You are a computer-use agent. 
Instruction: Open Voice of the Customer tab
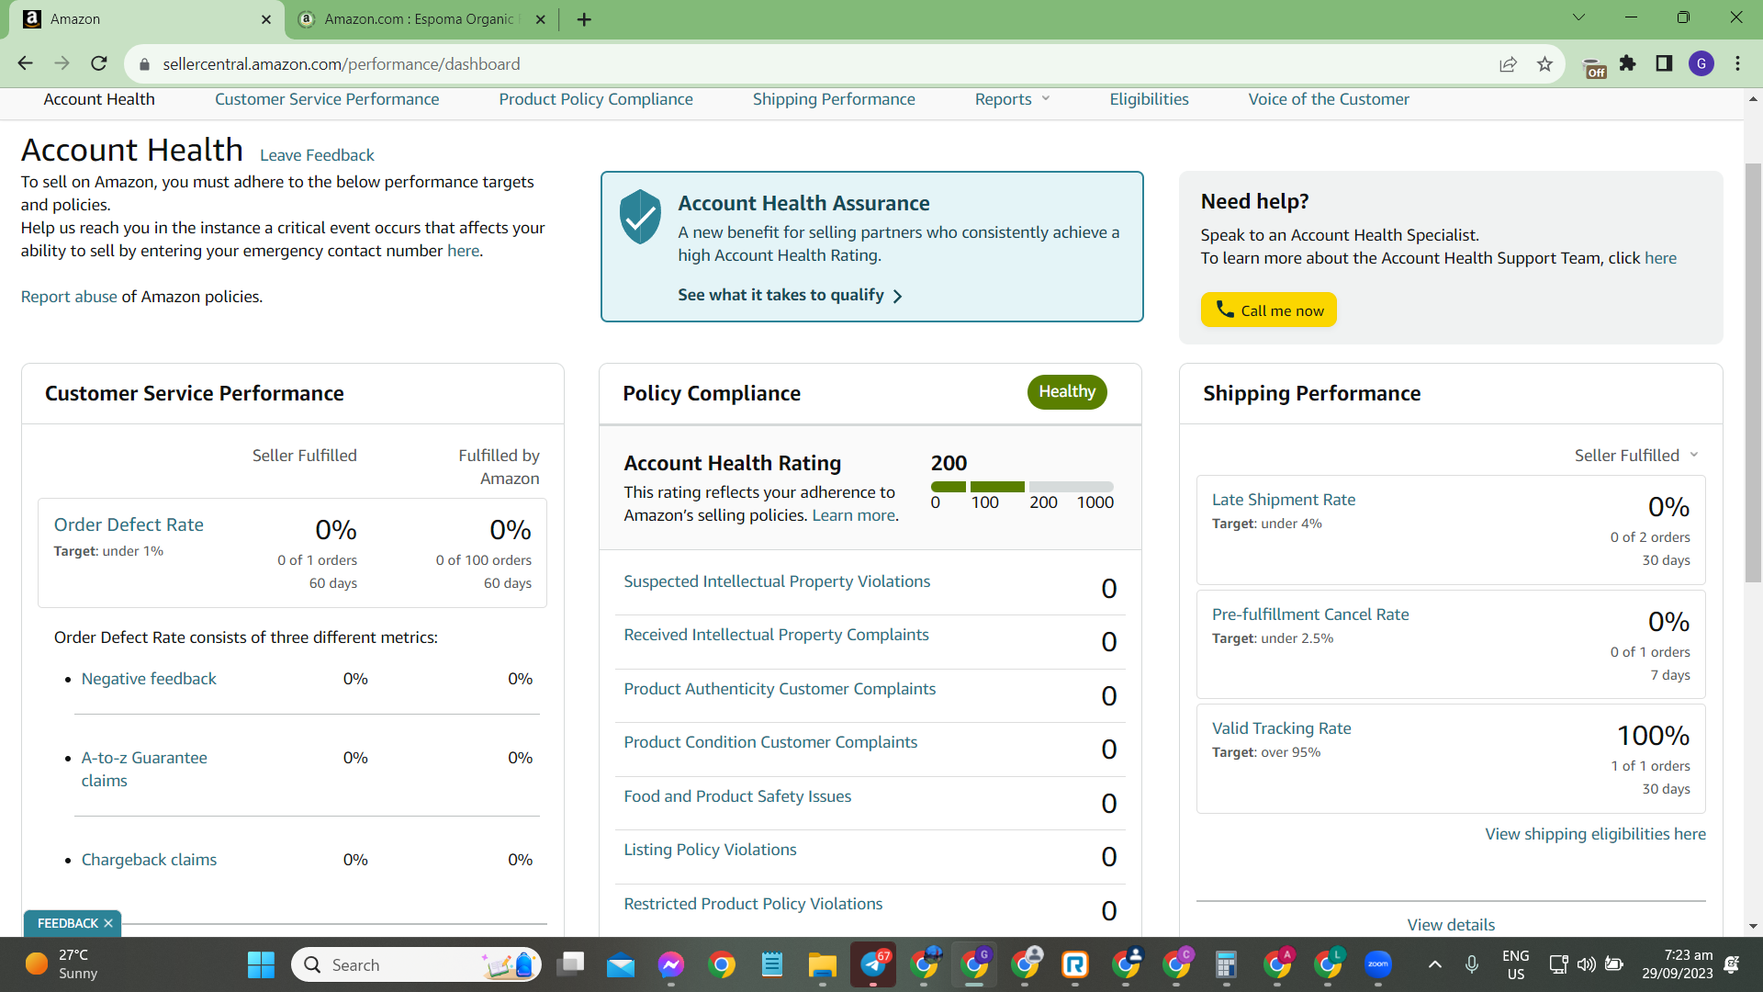(1329, 99)
